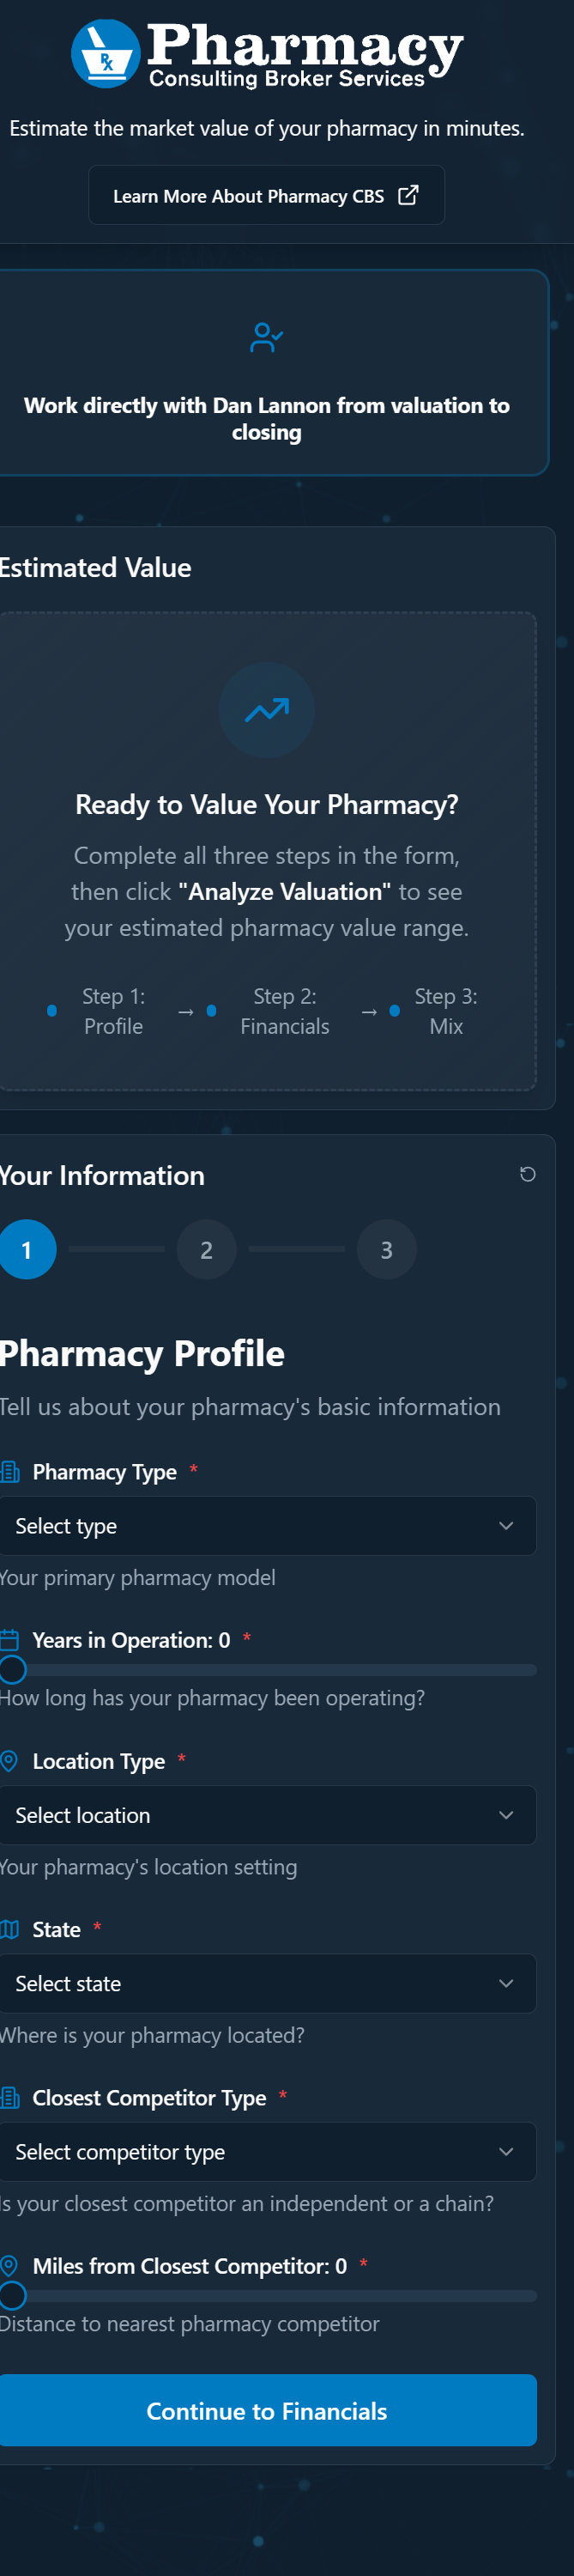Select step 2 circle in the progress indicator
Viewport: 574px width, 2576px height.
coord(207,1249)
